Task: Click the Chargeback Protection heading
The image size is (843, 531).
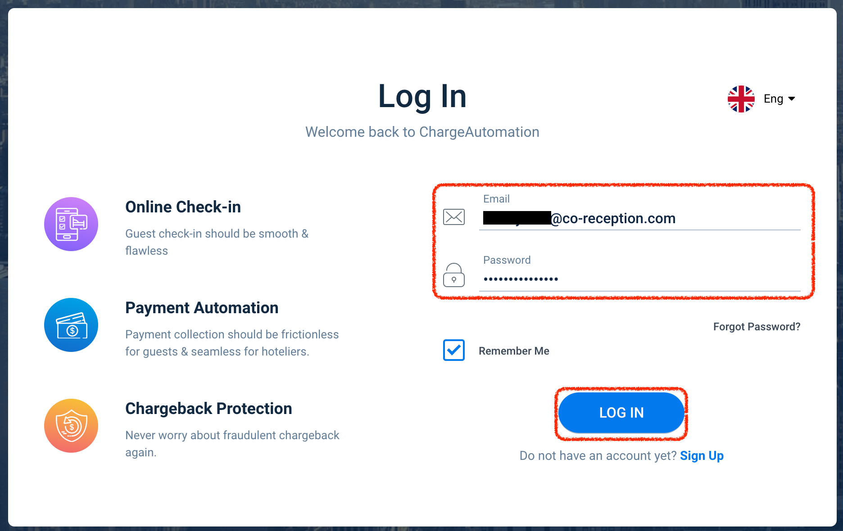Action: pyautogui.click(x=208, y=409)
